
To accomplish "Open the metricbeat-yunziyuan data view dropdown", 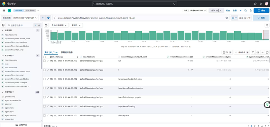I will [26, 18].
